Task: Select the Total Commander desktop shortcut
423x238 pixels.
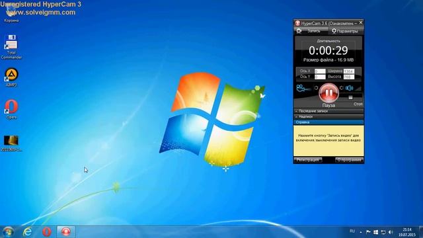Action: pos(11,47)
